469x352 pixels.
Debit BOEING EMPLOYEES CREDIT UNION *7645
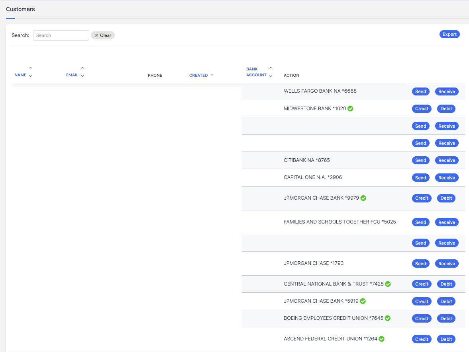[x=446, y=319]
